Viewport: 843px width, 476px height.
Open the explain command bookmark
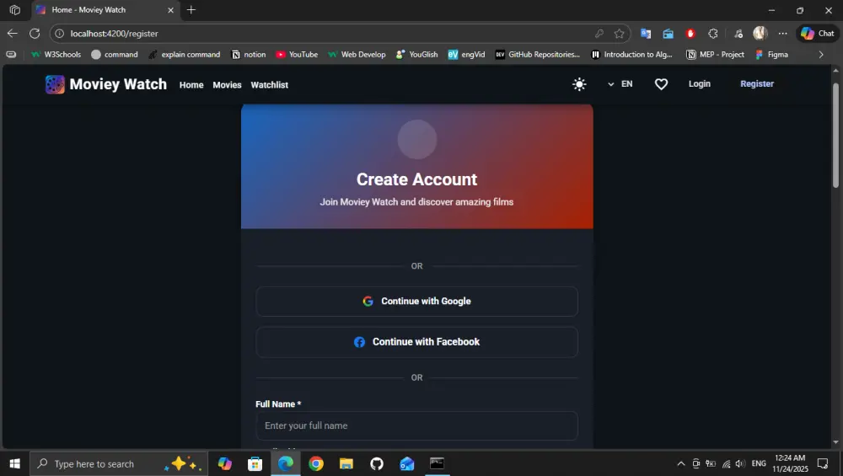(185, 54)
